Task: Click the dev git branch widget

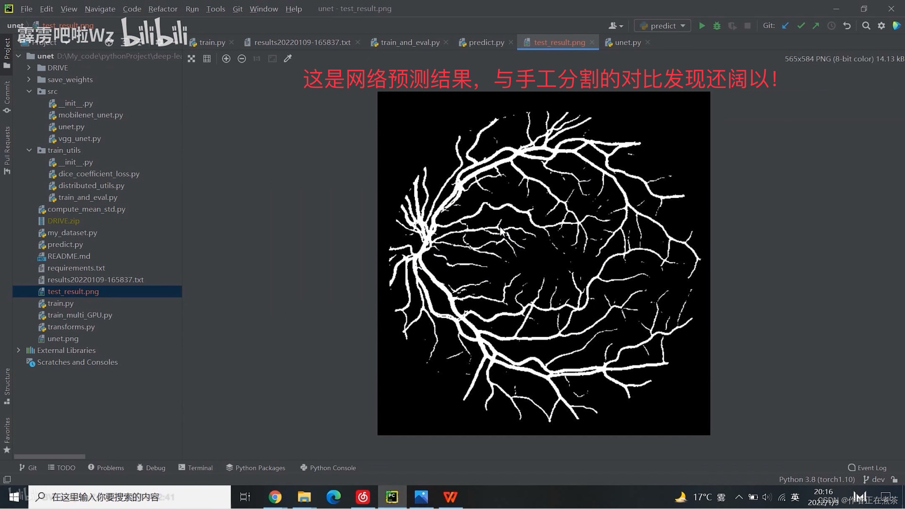Action: (874, 480)
